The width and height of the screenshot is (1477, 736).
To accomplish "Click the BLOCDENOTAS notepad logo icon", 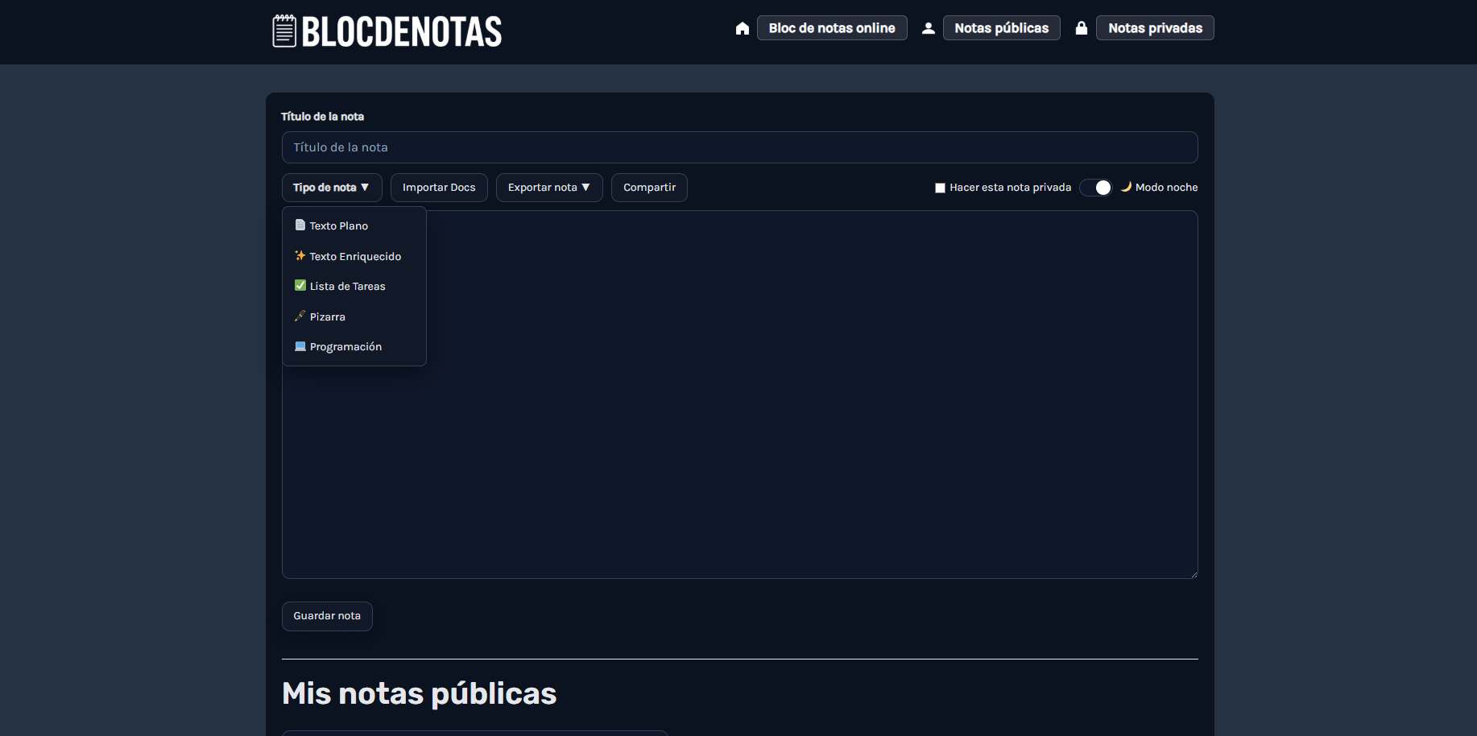I will tap(284, 31).
